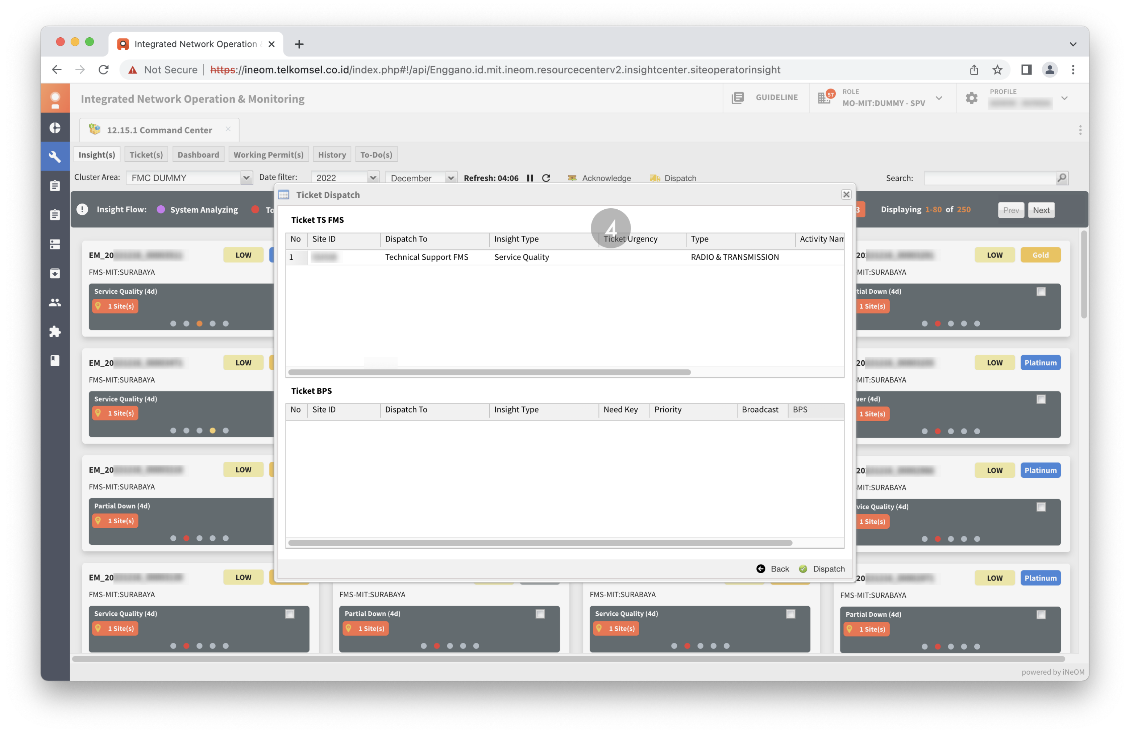Bookmark this page with star icon
Image resolution: width=1125 pixels, height=733 pixels.
[997, 70]
